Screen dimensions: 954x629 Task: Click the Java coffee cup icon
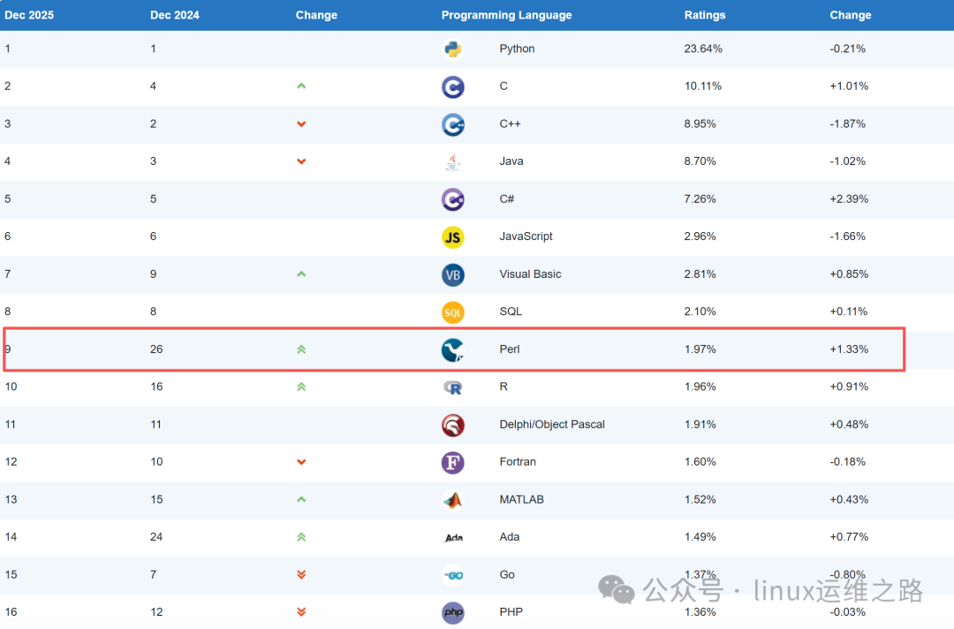pos(453,161)
